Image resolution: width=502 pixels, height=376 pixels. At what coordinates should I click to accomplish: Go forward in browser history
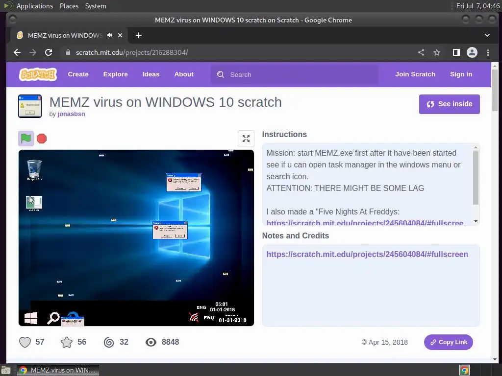click(33, 52)
